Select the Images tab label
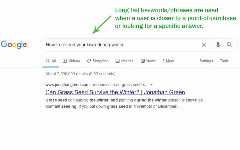240x150 pixels. click(127, 61)
